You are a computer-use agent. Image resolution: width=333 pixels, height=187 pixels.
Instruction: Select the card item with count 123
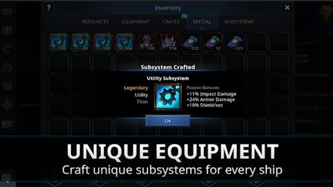pos(235,42)
